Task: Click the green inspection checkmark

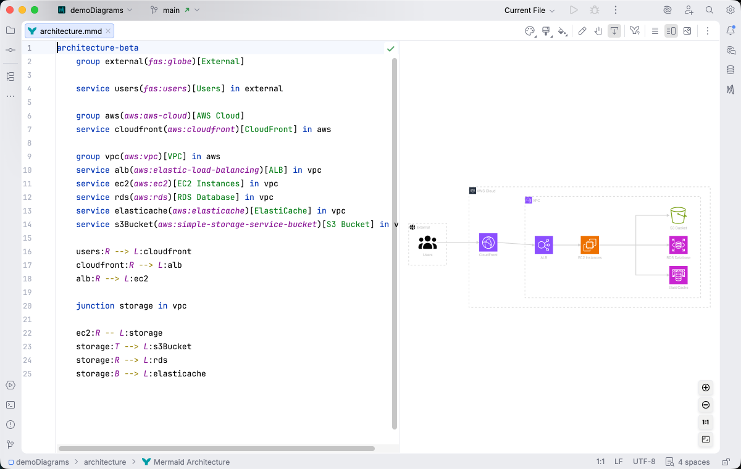Action: (x=390, y=48)
